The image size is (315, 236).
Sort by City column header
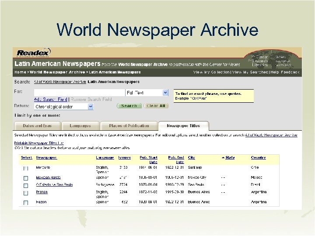coord(192,157)
